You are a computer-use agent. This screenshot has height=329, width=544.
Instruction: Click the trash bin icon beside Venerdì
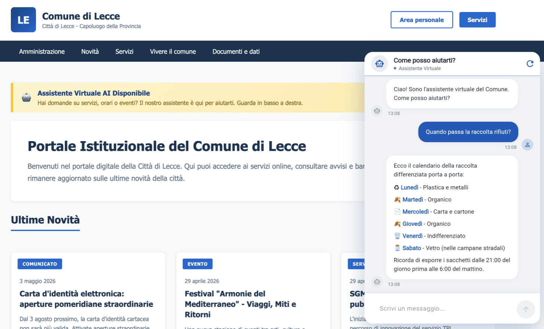397,236
